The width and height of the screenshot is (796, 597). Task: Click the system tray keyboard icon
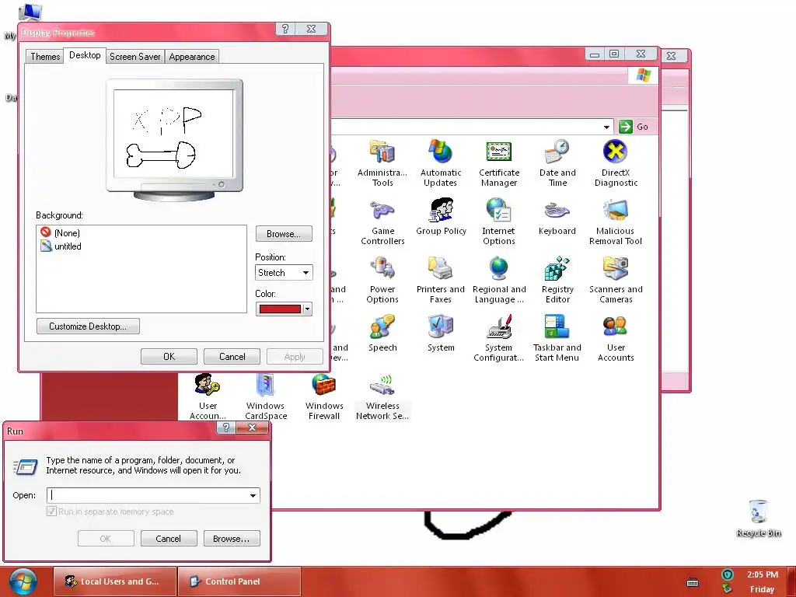(693, 582)
